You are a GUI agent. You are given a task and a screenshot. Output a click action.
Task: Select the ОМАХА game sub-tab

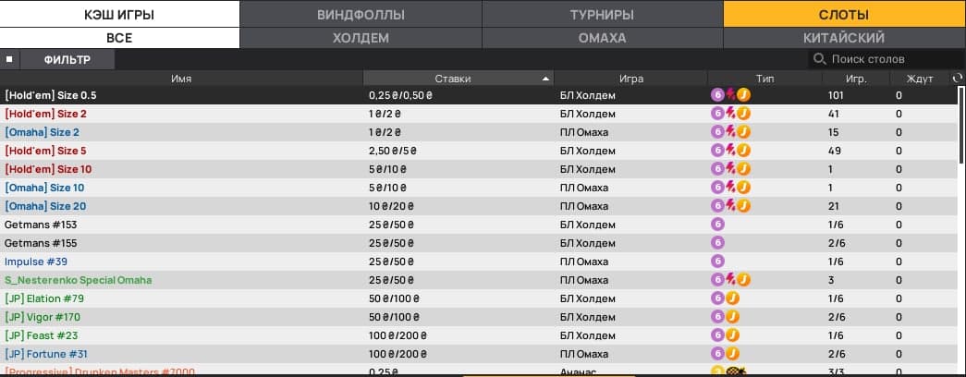tap(602, 38)
